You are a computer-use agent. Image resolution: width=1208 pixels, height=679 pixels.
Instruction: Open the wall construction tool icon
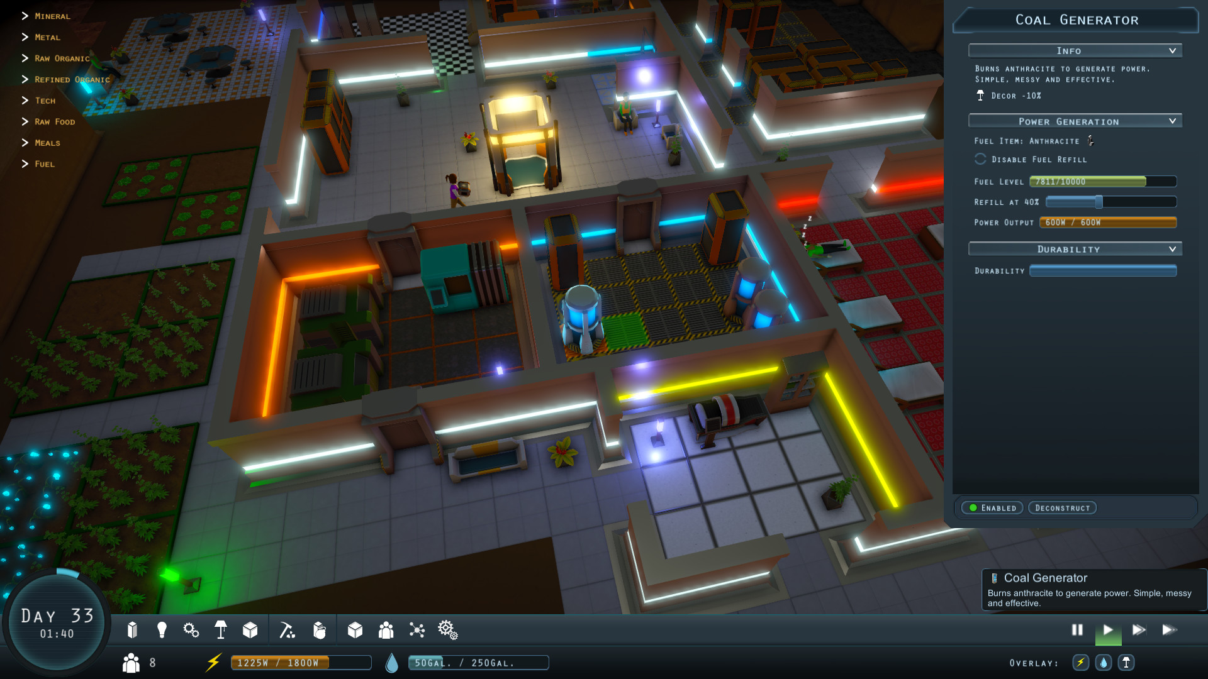click(132, 630)
